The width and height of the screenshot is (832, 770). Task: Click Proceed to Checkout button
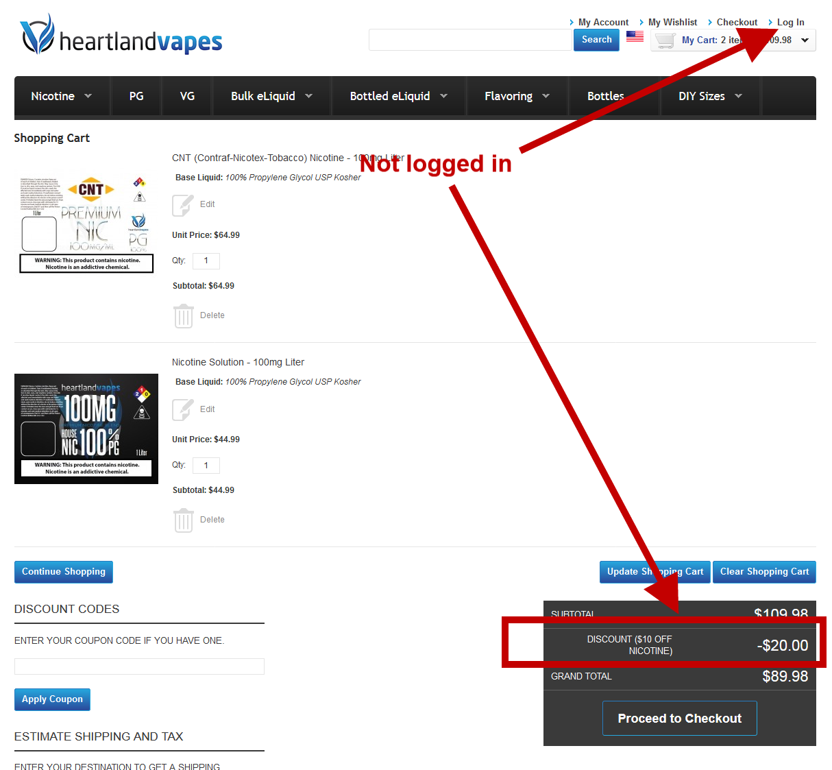[x=680, y=719]
